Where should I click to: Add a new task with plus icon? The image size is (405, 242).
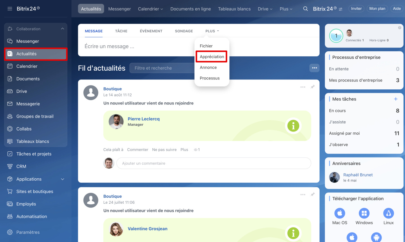point(396,99)
